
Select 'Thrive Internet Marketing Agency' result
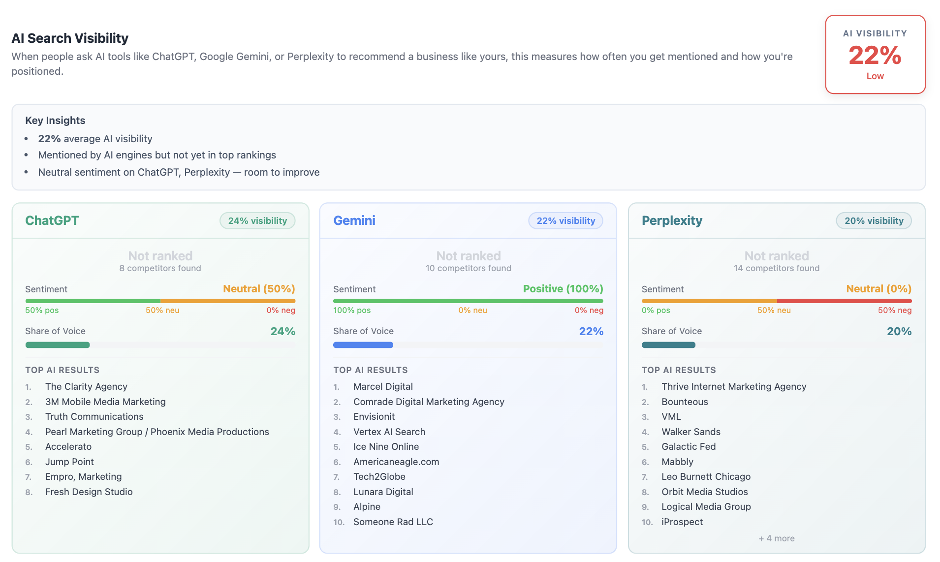click(x=734, y=387)
